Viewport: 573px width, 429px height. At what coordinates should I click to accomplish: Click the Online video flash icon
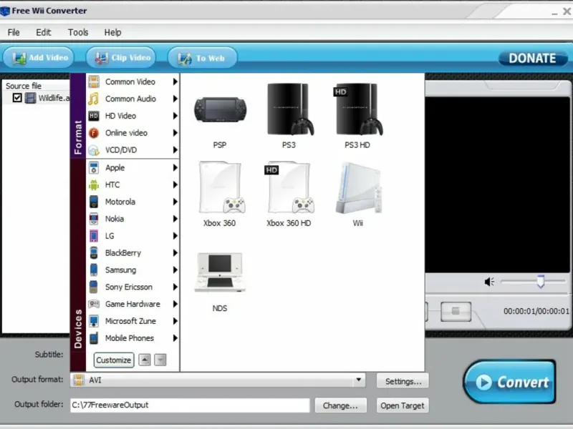point(94,133)
